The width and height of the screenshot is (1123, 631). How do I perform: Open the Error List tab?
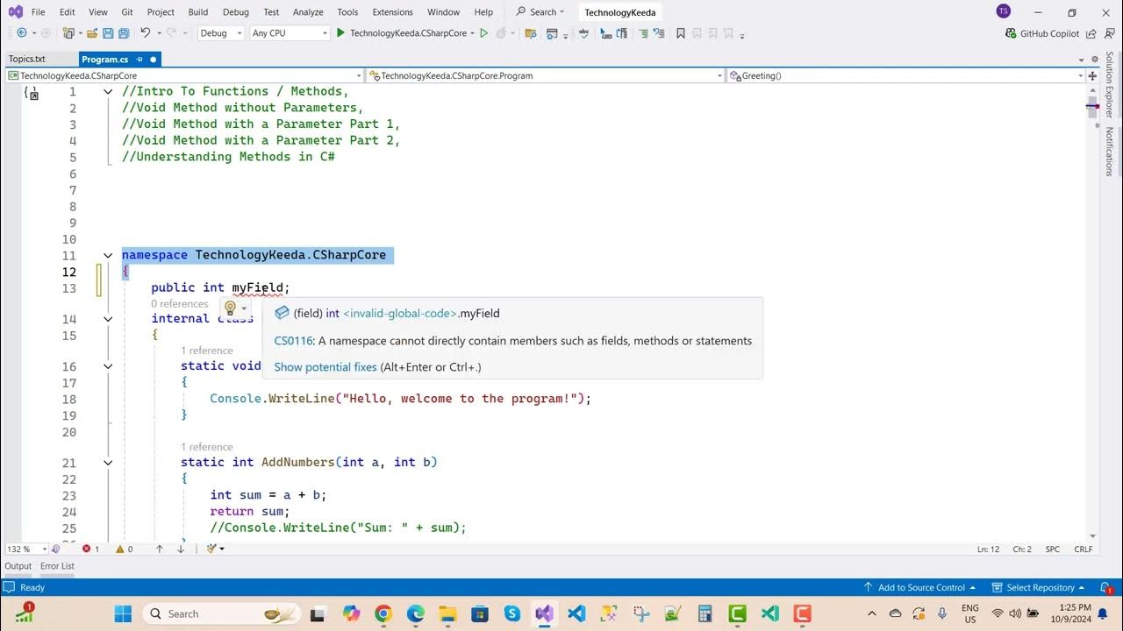tap(57, 566)
